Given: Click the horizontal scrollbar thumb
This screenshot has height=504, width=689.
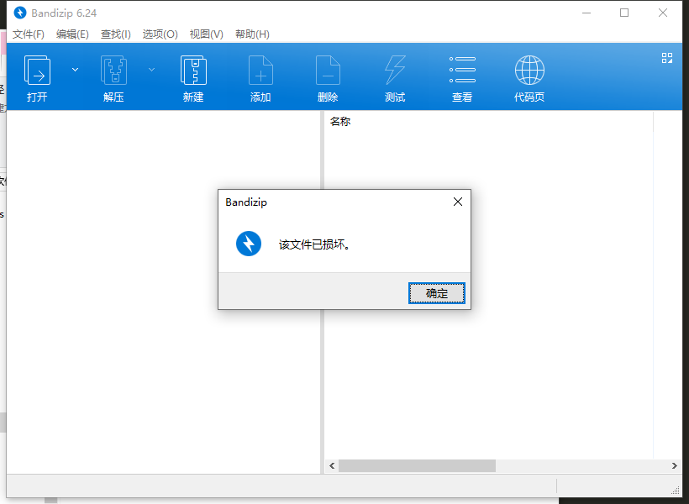Looking at the screenshot, I should [417, 465].
